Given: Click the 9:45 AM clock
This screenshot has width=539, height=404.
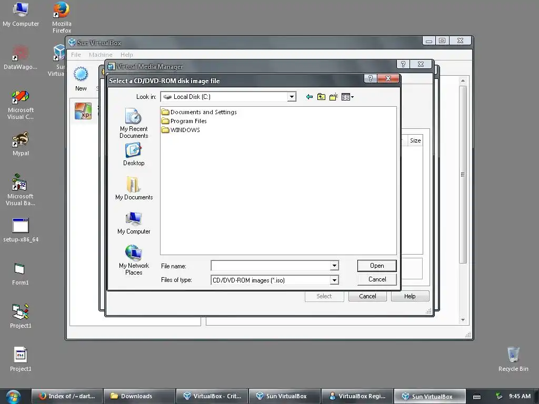Looking at the screenshot, I should click(x=520, y=396).
